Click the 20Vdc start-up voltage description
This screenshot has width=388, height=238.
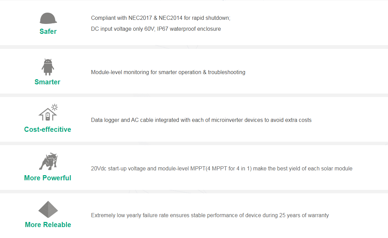[222, 168]
